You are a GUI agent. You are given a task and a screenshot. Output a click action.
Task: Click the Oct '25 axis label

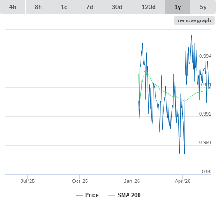[80, 181]
